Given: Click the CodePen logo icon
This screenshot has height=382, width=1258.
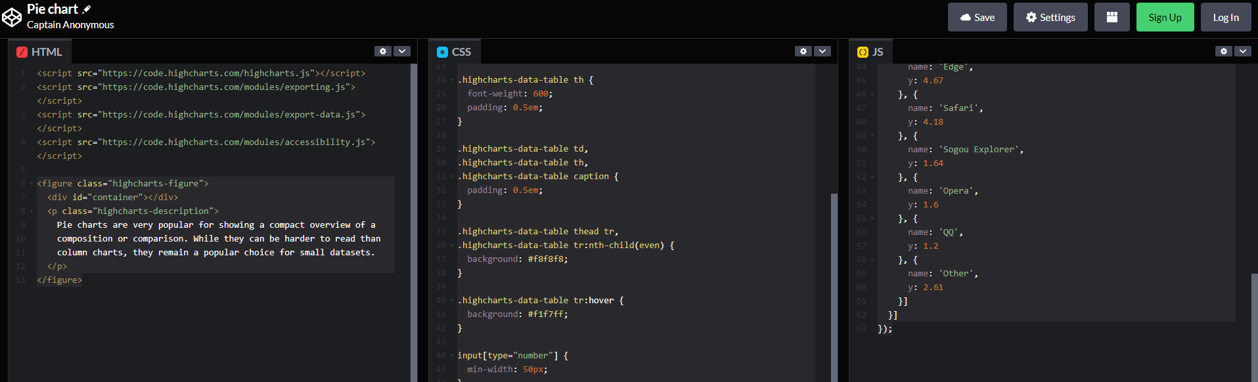Looking at the screenshot, I should pyautogui.click(x=12, y=18).
